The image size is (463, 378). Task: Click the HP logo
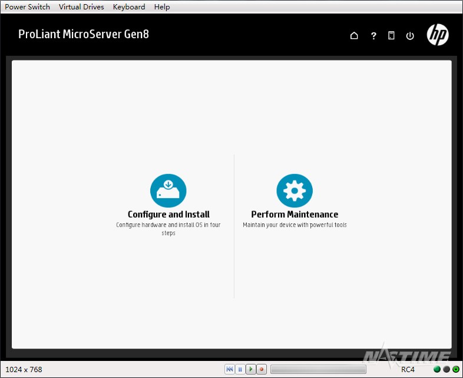tap(438, 35)
